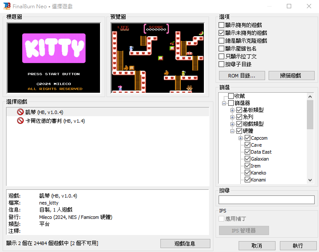Toggle the 篩選器 root checkbox
This screenshot has width=319, height=252.
tap(231, 103)
